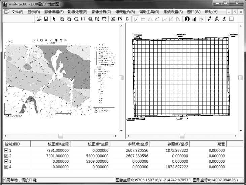Click the zoom in magnifier icon
246x185 pixels.
point(62,19)
